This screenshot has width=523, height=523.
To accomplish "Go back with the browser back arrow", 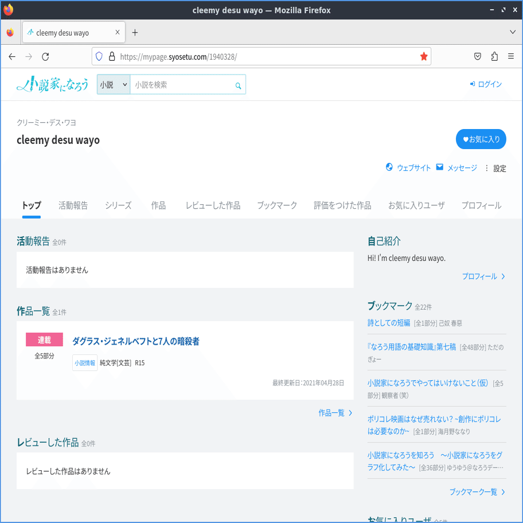I will (12, 57).
